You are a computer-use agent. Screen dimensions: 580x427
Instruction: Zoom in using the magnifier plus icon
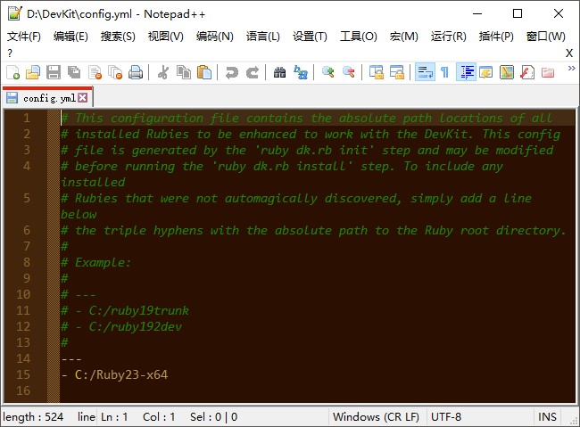point(328,72)
